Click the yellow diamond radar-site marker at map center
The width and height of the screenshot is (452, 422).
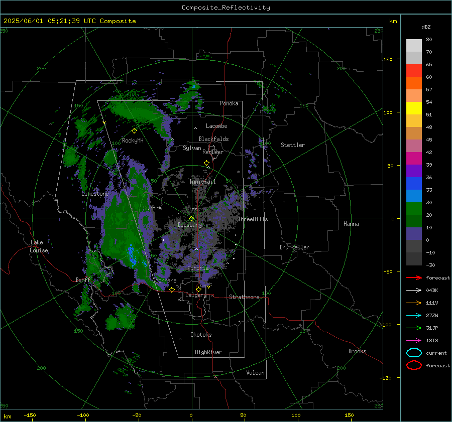[x=191, y=219]
